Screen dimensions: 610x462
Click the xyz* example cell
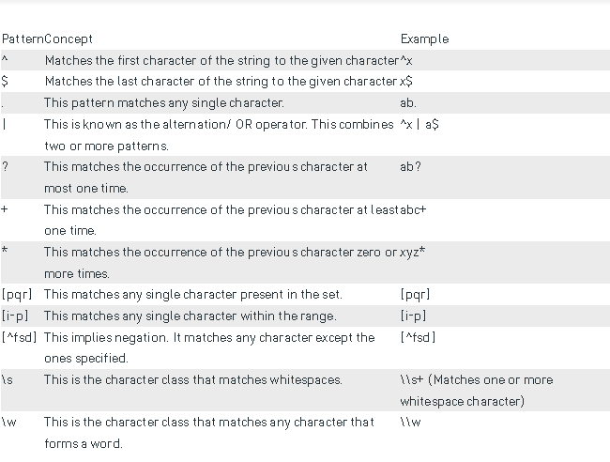[412, 253]
